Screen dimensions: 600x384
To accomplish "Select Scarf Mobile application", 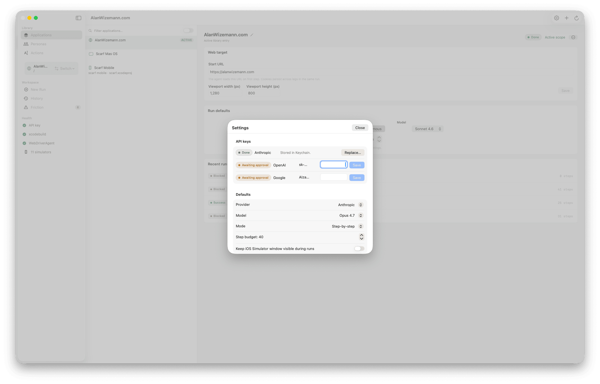I will pos(141,70).
